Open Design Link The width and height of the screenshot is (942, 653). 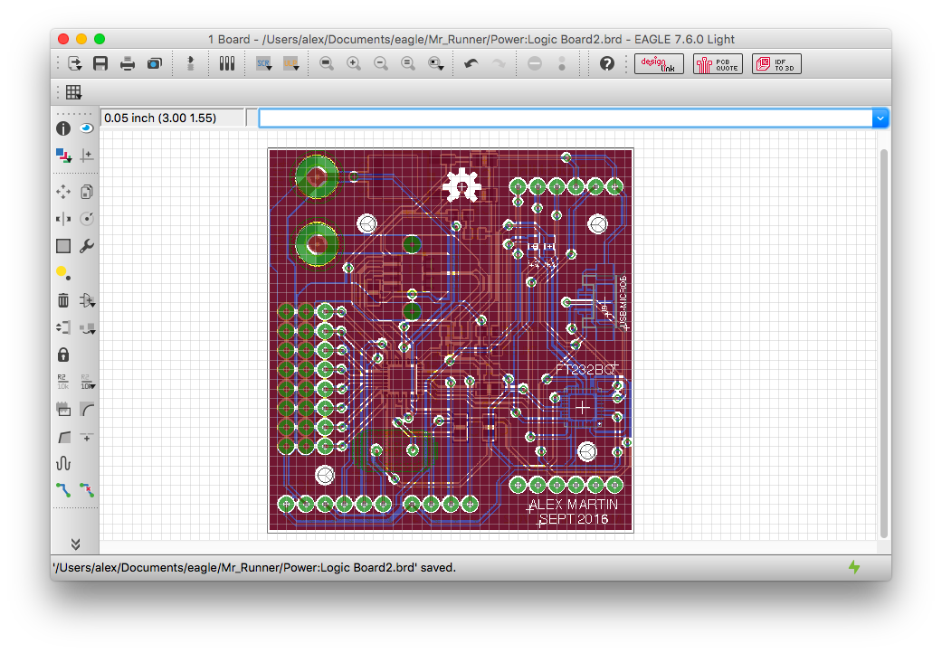(x=659, y=64)
